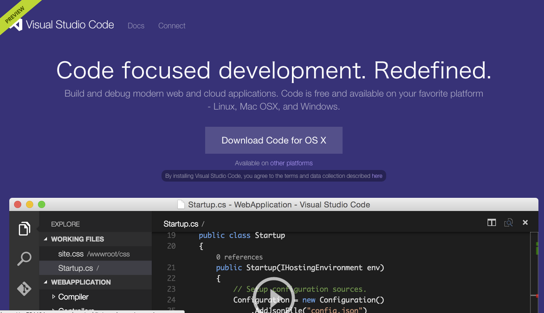Viewport: 544px width, 313px height.
Task: Click the editor overview ruler scrollbar
Action: pos(534,273)
